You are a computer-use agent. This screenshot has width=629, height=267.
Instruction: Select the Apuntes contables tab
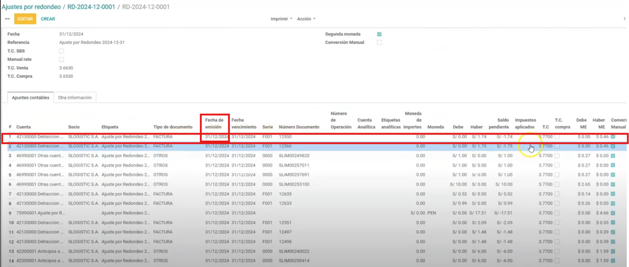coord(31,98)
